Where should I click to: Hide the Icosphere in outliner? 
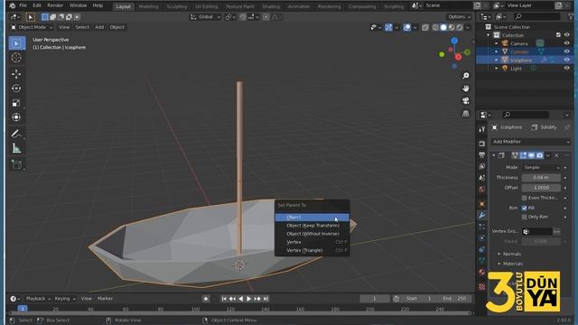[x=566, y=60]
